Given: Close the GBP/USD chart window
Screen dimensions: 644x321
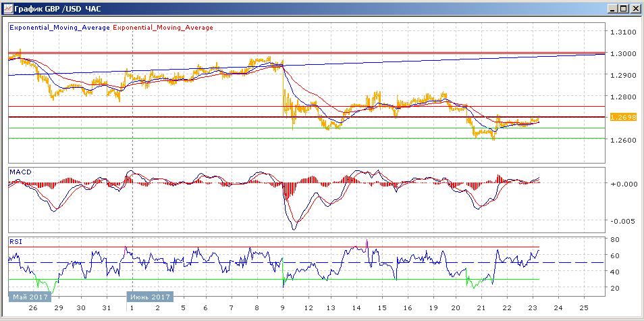Looking at the screenshot, I should [635, 8].
